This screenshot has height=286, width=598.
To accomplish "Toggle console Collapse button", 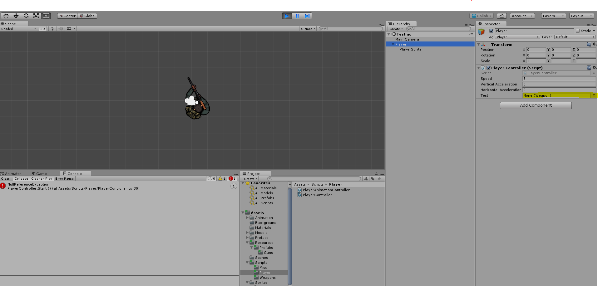I will (x=21, y=179).
